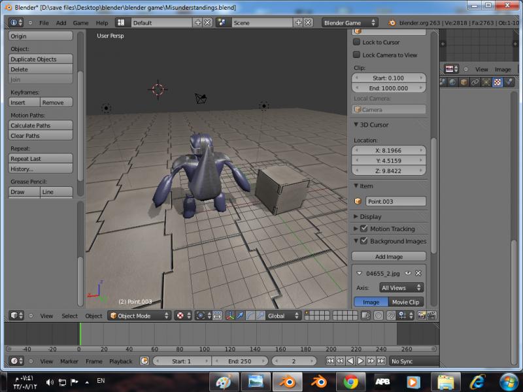
Task: Select the Image source toggle
Action: click(x=371, y=302)
